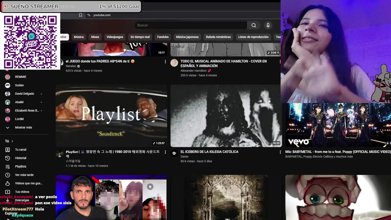
Task: Open Mix BABYMETAL from me to u title
Action: click(x=338, y=152)
